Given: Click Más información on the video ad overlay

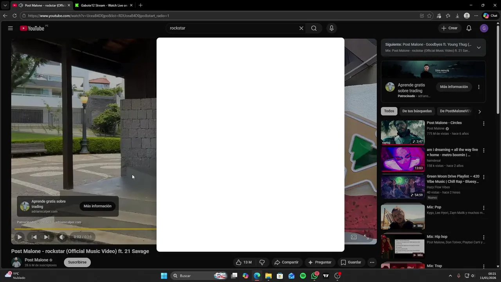Looking at the screenshot, I should (97, 206).
